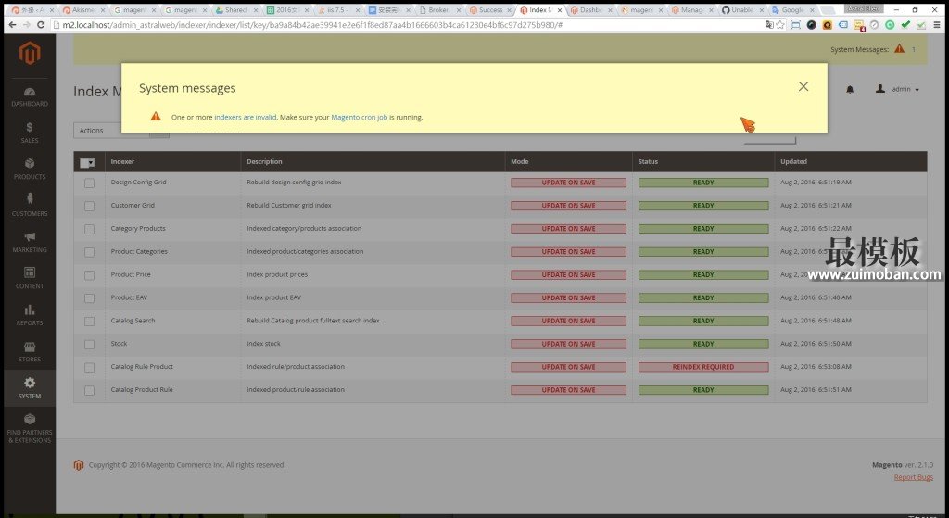Click the System Messages warning icon

click(899, 49)
